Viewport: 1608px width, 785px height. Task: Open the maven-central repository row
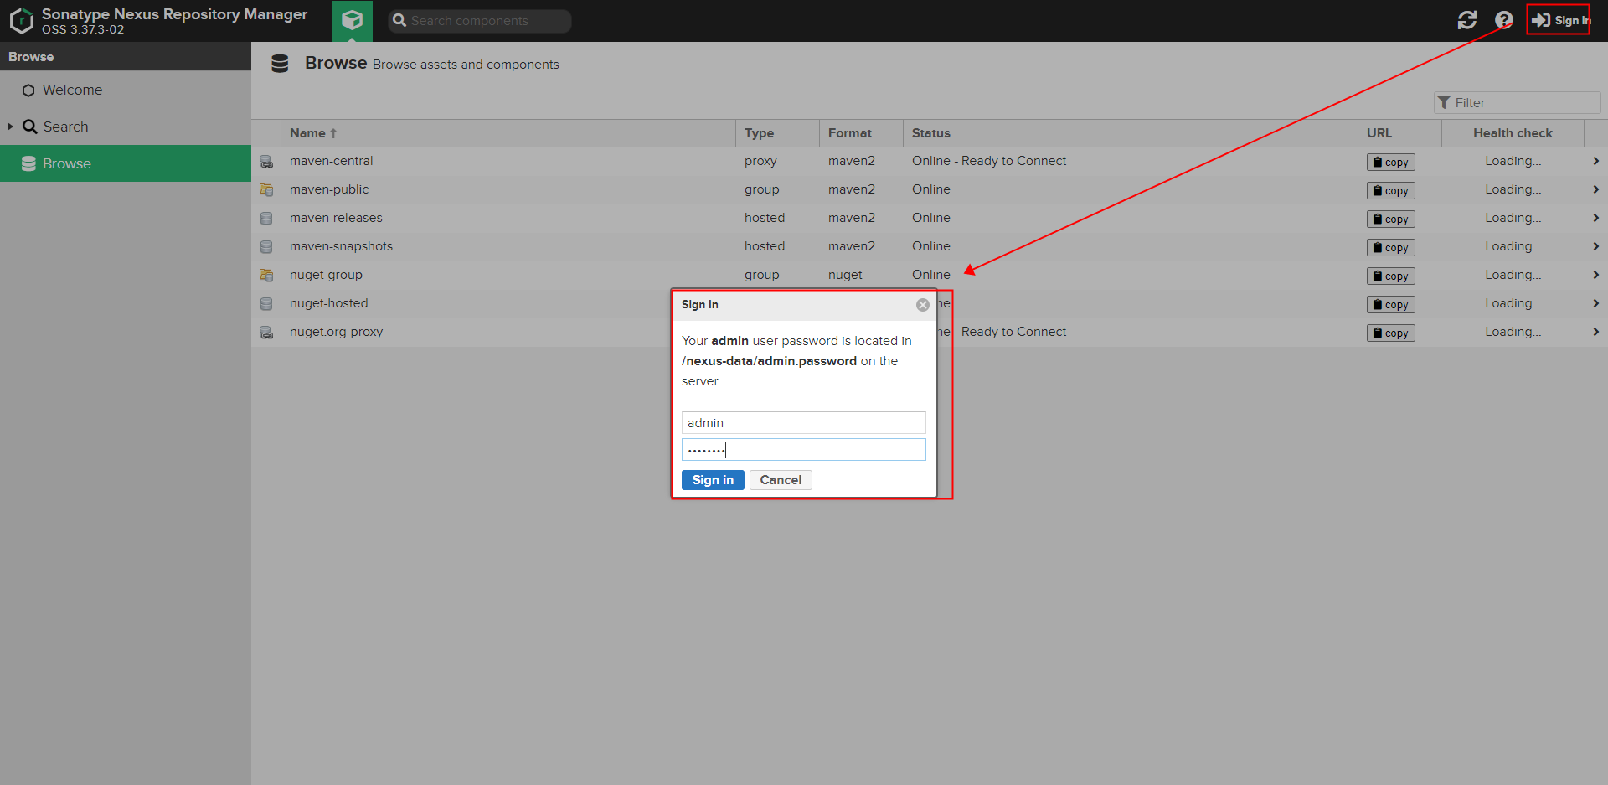pos(930,161)
